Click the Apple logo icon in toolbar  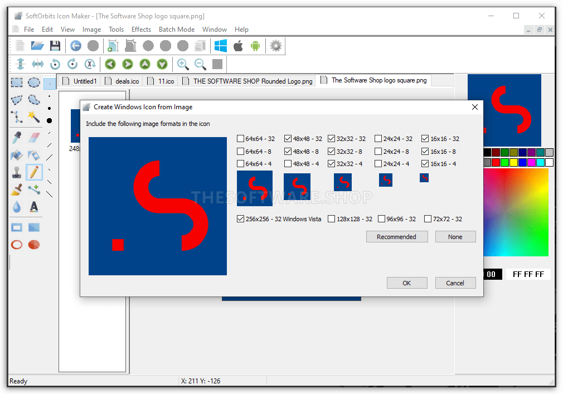(238, 46)
